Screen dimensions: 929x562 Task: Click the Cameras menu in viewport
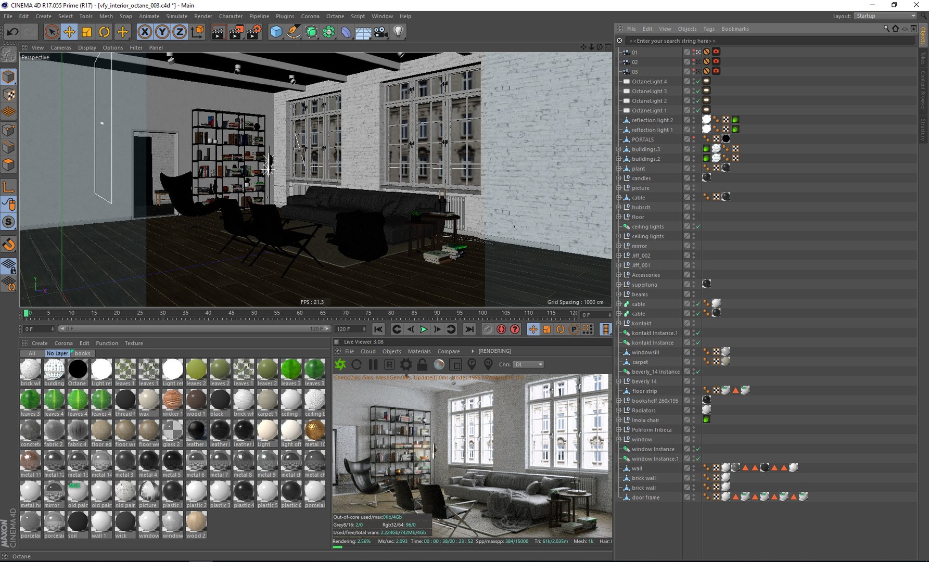pos(61,47)
